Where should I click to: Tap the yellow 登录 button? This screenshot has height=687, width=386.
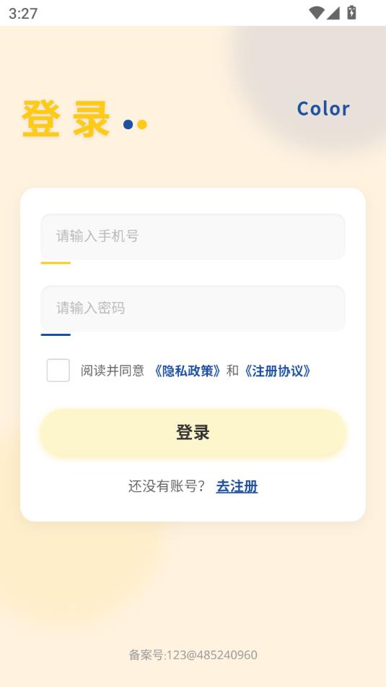pos(193,433)
